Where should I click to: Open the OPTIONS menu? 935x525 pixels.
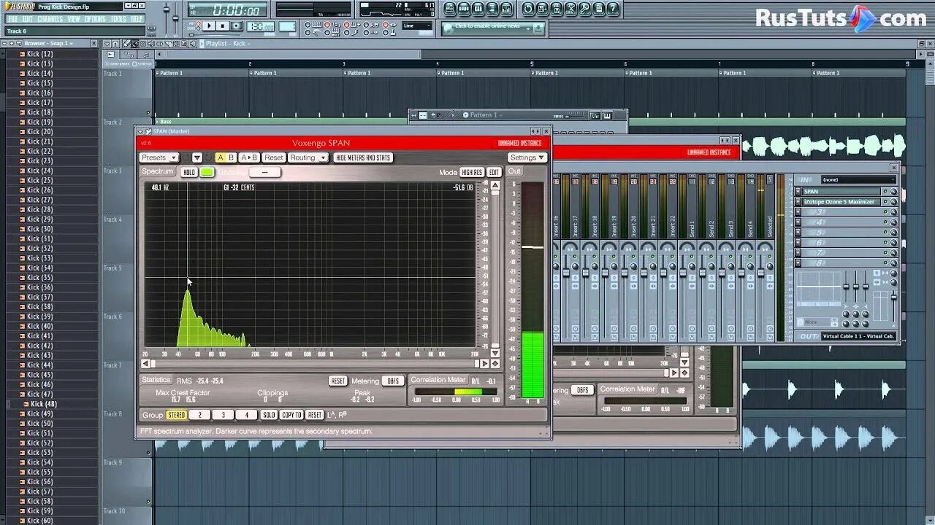coord(95,19)
